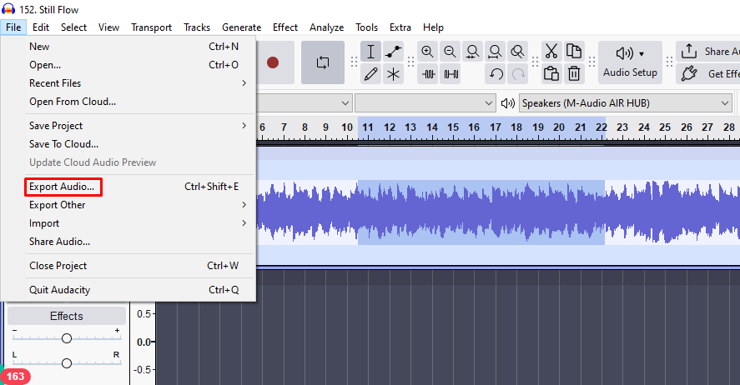The image size is (740, 385).
Task: Click the Record button
Action: pos(272,62)
